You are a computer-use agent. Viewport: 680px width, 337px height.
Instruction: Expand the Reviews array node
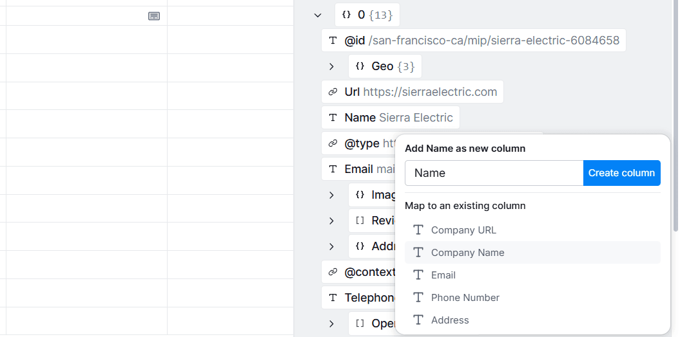pos(332,221)
